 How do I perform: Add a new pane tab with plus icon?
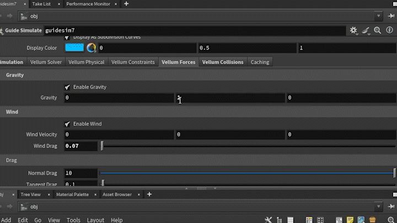(126, 4)
